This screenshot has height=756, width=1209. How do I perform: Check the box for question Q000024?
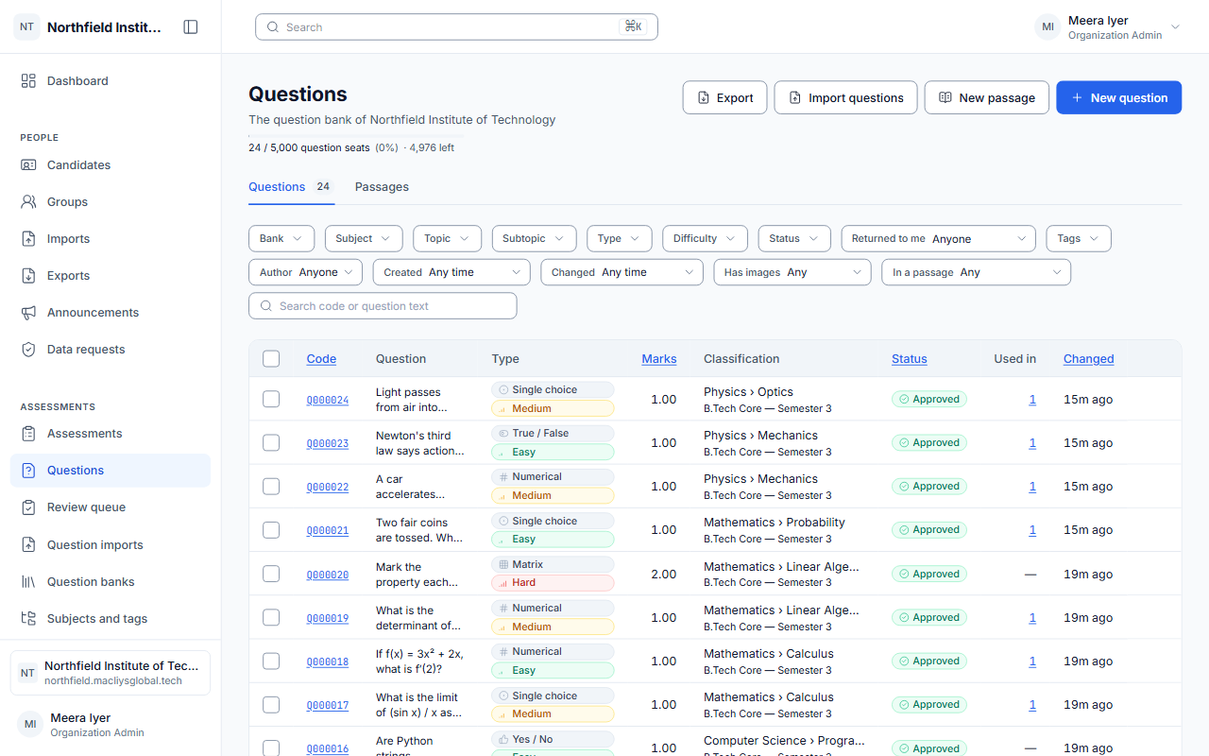271,400
